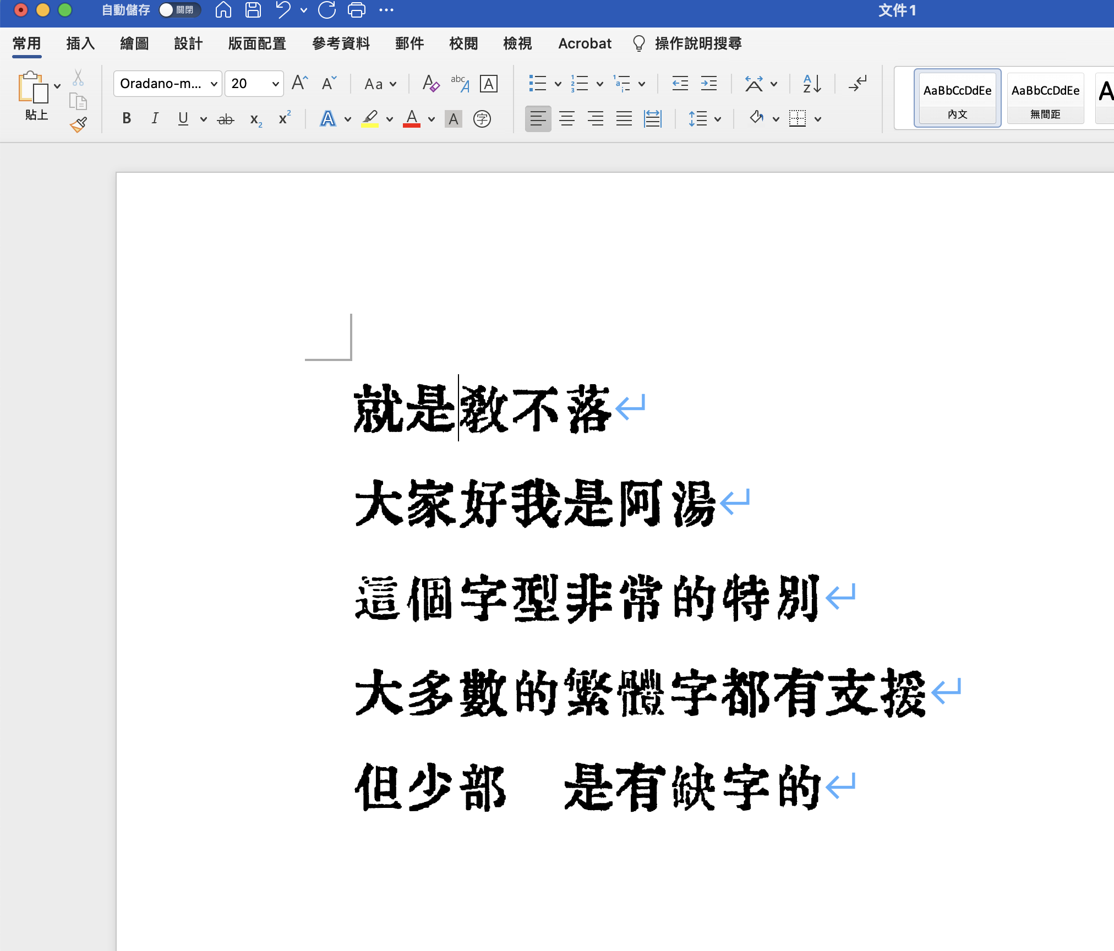The height and width of the screenshot is (951, 1114).
Task: Open the font name dropdown
Action: click(214, 84)
